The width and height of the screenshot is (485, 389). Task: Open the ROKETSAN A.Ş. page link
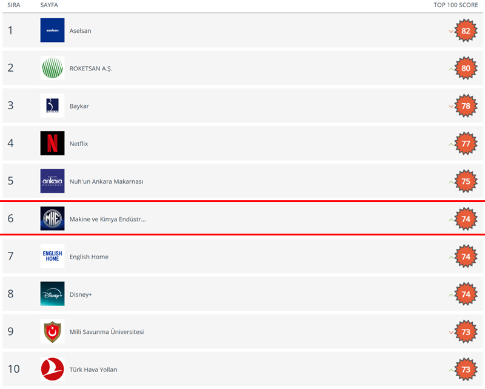click(x=91, y=69)
